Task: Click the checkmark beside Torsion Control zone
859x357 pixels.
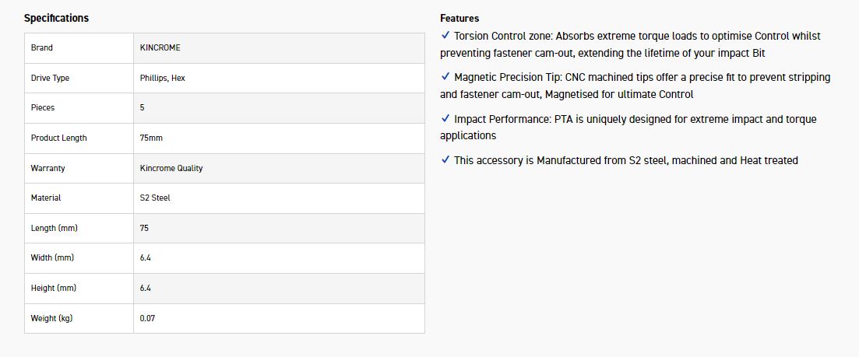Action: (445, 36)
